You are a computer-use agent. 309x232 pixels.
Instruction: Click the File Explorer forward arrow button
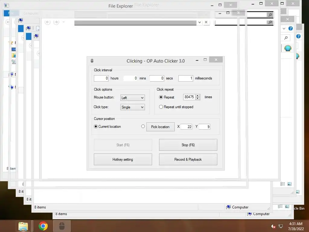coord(56,22)
